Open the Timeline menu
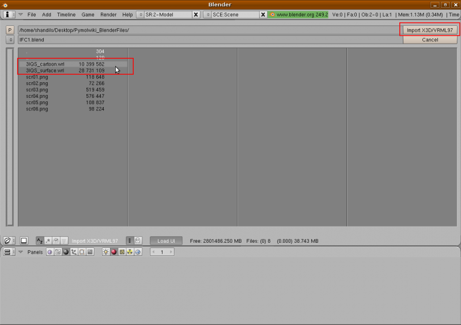Screen dimensions: 461x325 coord(66,14)
